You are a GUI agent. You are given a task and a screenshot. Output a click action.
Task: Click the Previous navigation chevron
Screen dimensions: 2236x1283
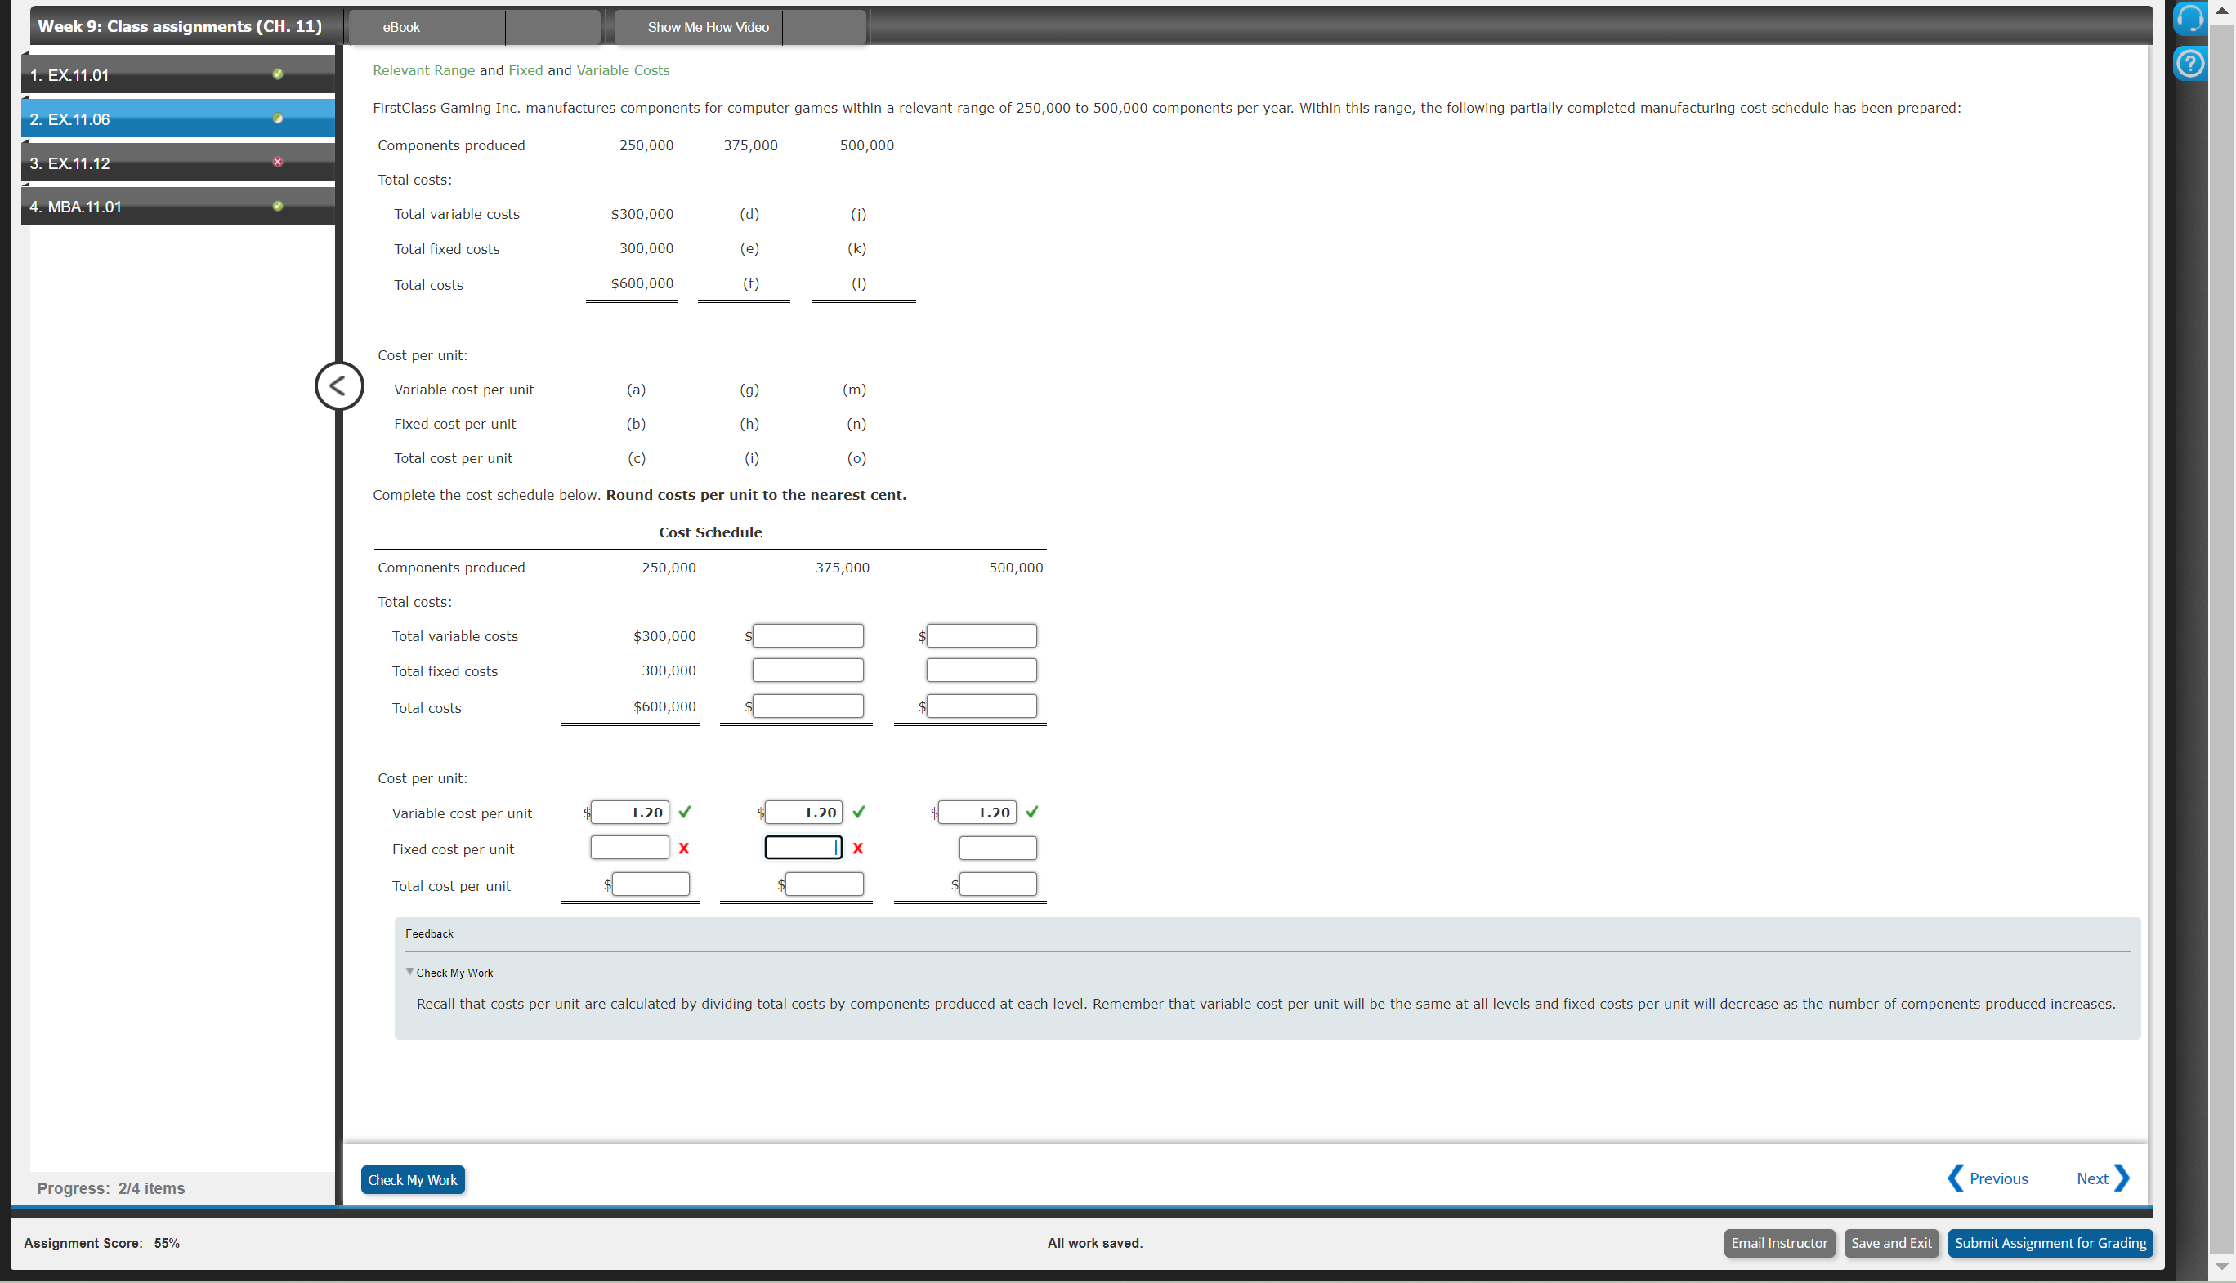click(x=1957, y=1178)
